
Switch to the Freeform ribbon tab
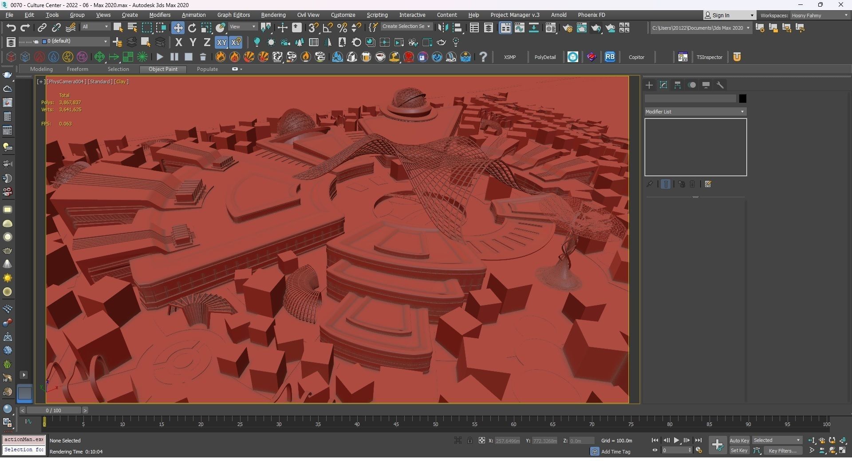click(77, 69)
